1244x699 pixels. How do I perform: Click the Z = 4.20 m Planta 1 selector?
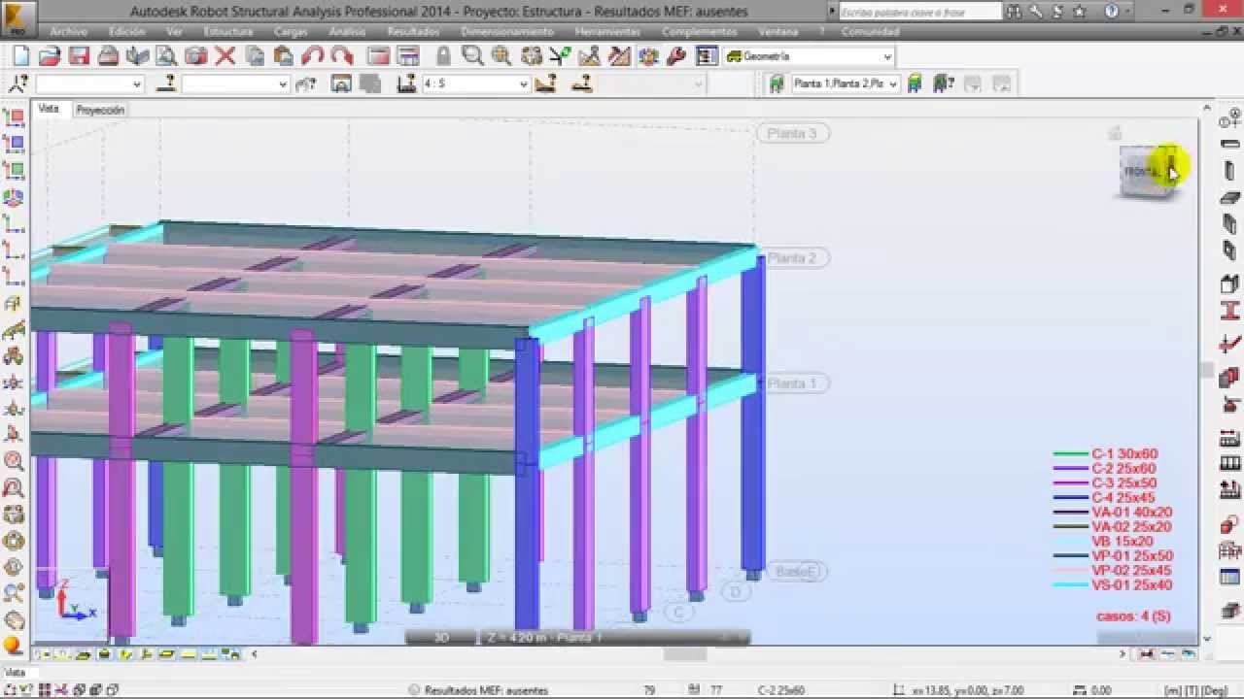614,638
